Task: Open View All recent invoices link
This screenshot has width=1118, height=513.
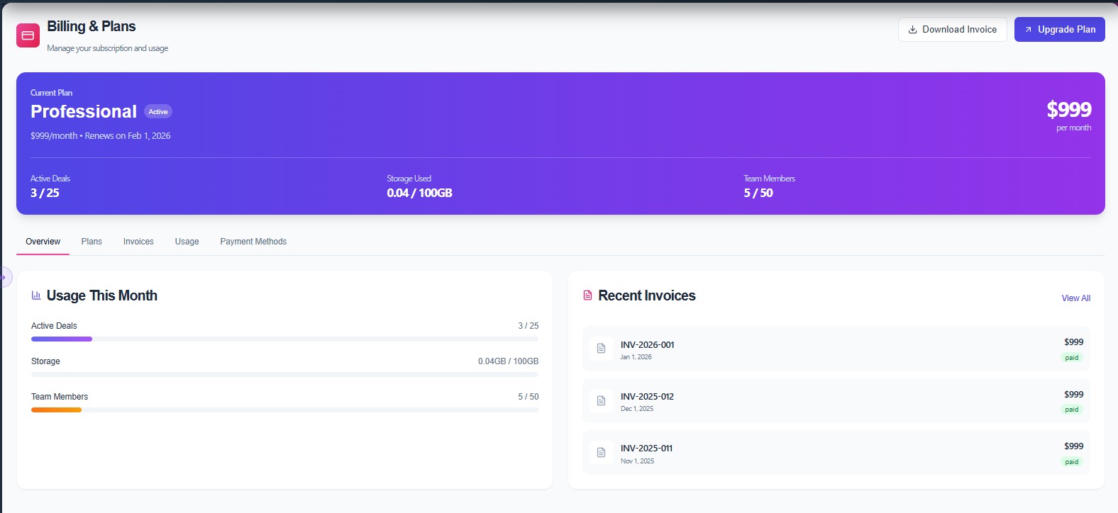Action: click(x=1075, y=298)
